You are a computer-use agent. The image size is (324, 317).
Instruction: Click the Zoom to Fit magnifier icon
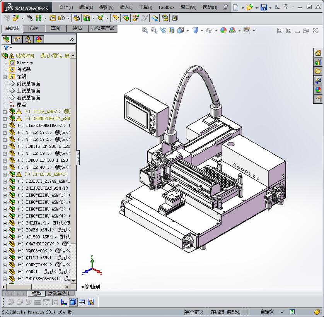tap(145, 30)
